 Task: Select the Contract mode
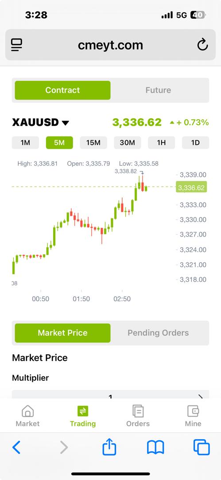pyautogui.click(x=62, y=90)
